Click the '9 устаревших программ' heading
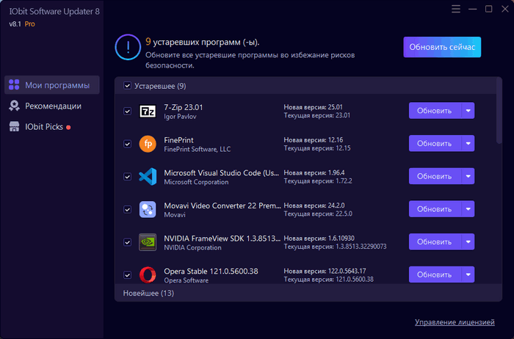Screen dimensions: 514x339 pyautogui.click(x=202, y=42)
